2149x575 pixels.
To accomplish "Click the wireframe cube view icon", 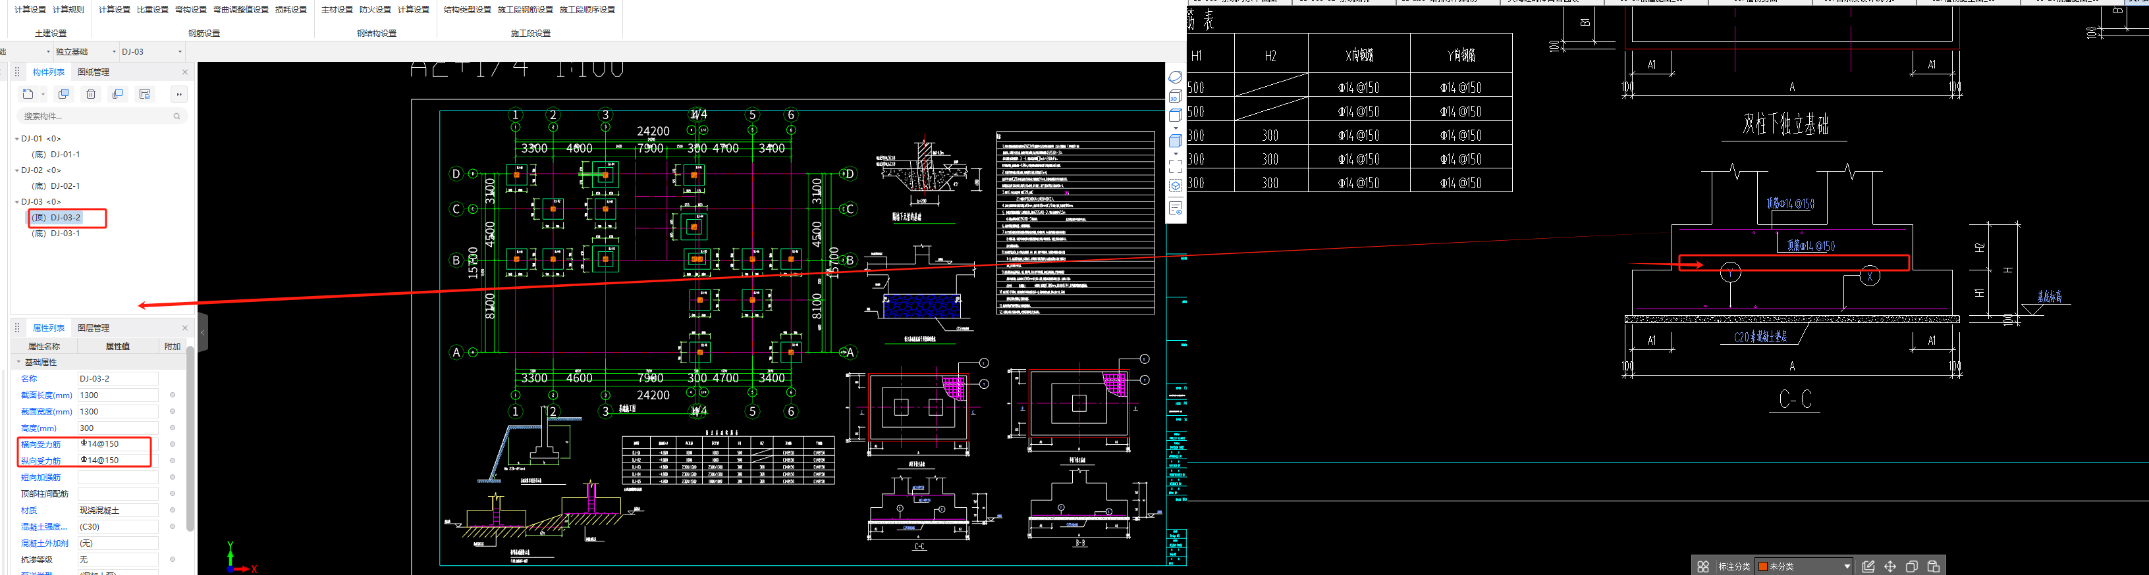I will coord(1176,115).
